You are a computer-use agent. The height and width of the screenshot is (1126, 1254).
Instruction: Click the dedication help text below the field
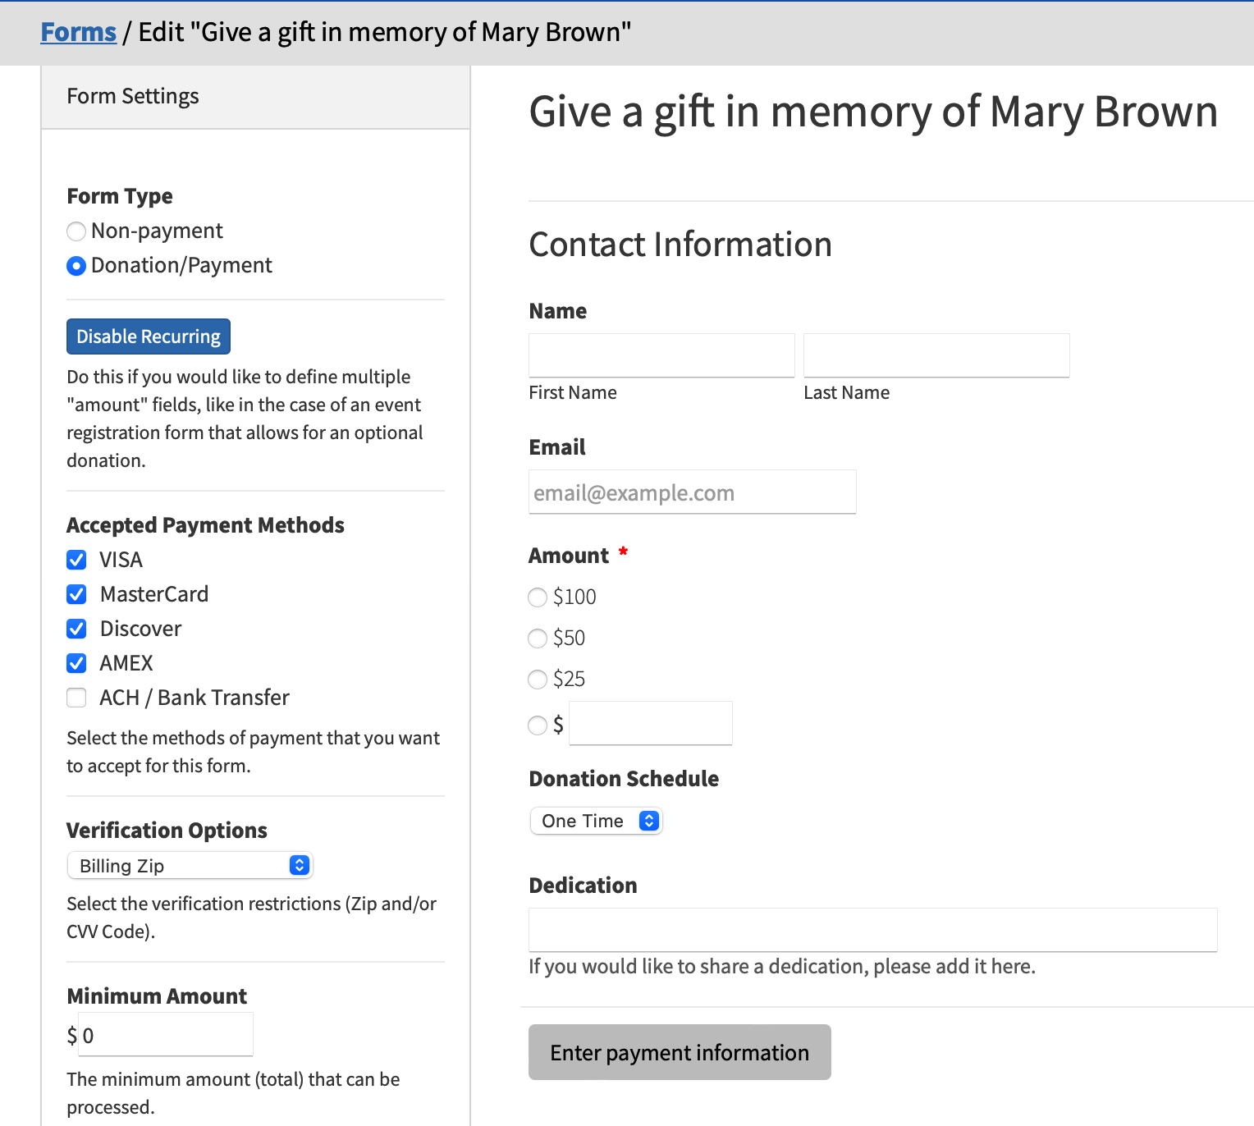coord(782,967)
